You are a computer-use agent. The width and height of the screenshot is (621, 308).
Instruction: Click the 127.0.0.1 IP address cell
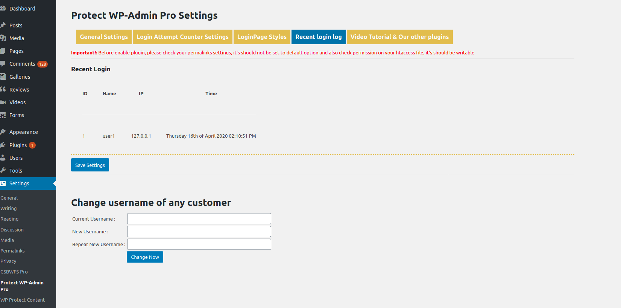point(141,136)
